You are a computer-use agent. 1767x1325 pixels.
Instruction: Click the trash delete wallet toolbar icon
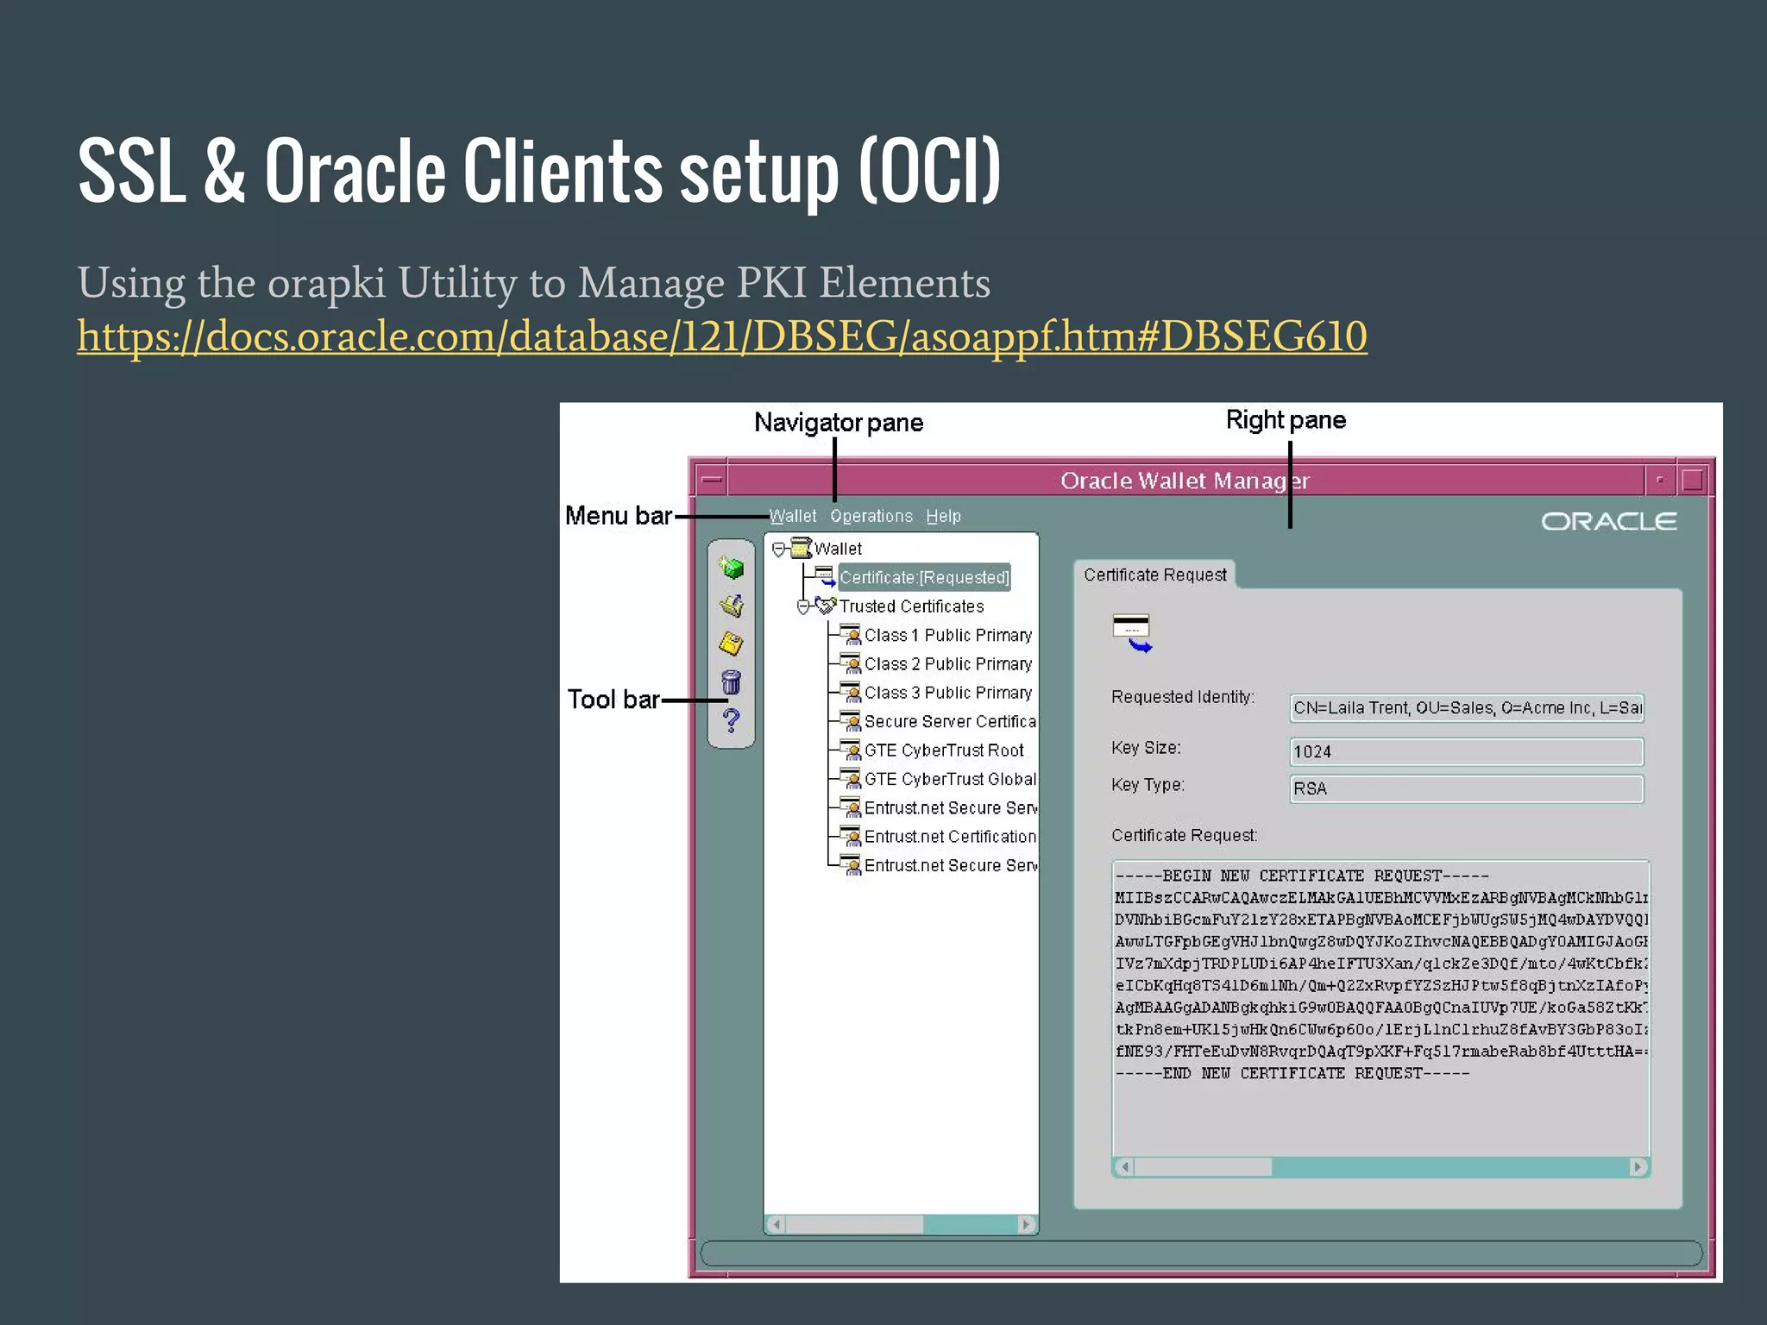coord(732,682)
